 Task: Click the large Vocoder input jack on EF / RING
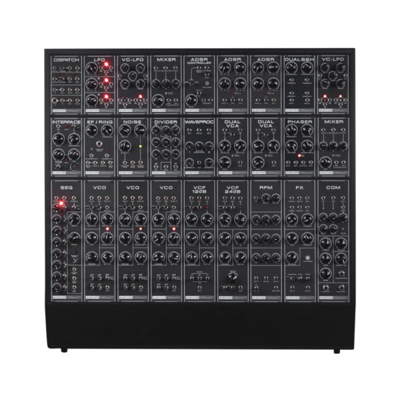pos(99,144)
